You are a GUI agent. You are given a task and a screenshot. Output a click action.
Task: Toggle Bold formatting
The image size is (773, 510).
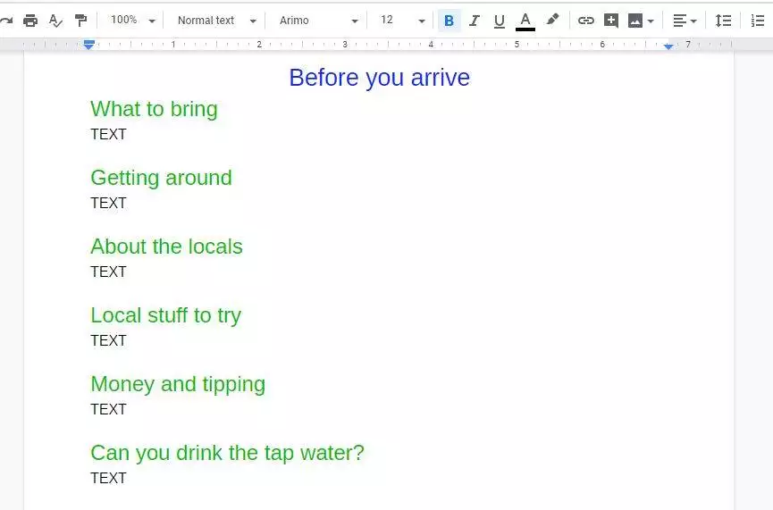449,21
